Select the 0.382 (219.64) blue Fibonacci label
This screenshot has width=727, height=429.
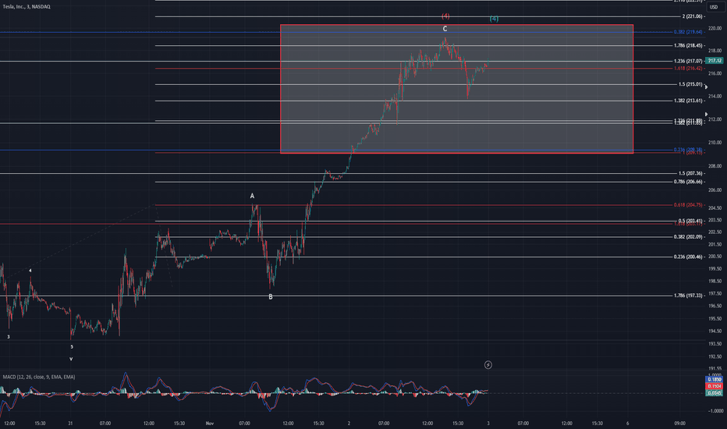(689, 32)
